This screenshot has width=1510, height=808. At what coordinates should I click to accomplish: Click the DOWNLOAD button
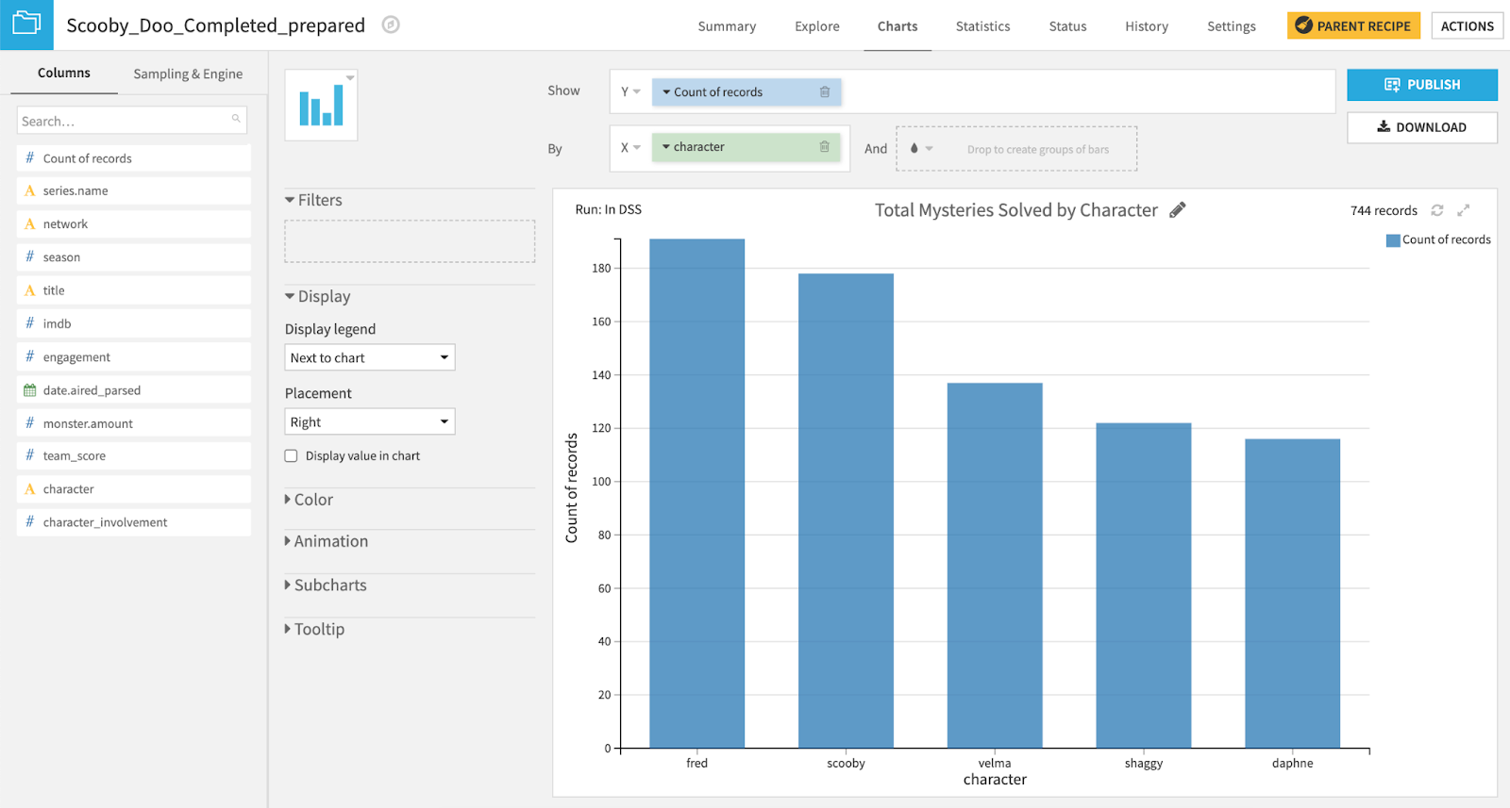[1421, 127]
